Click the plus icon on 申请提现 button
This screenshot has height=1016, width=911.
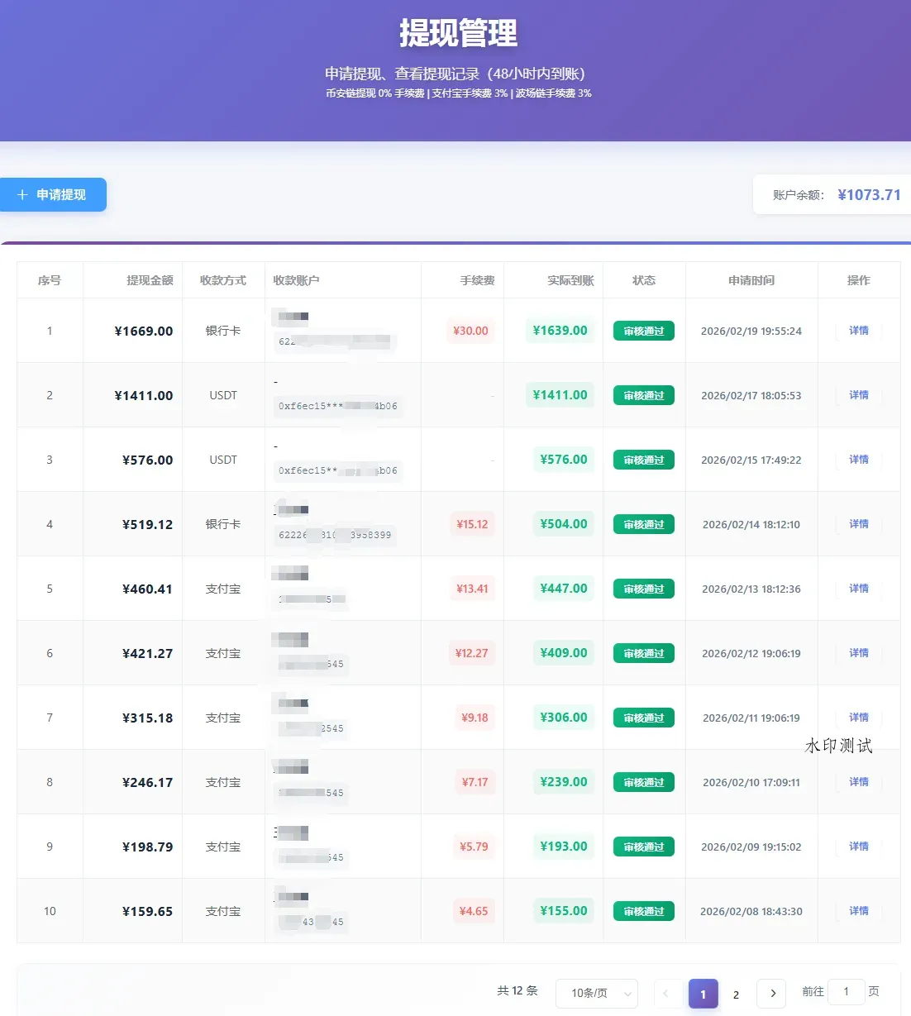[21, 195]
